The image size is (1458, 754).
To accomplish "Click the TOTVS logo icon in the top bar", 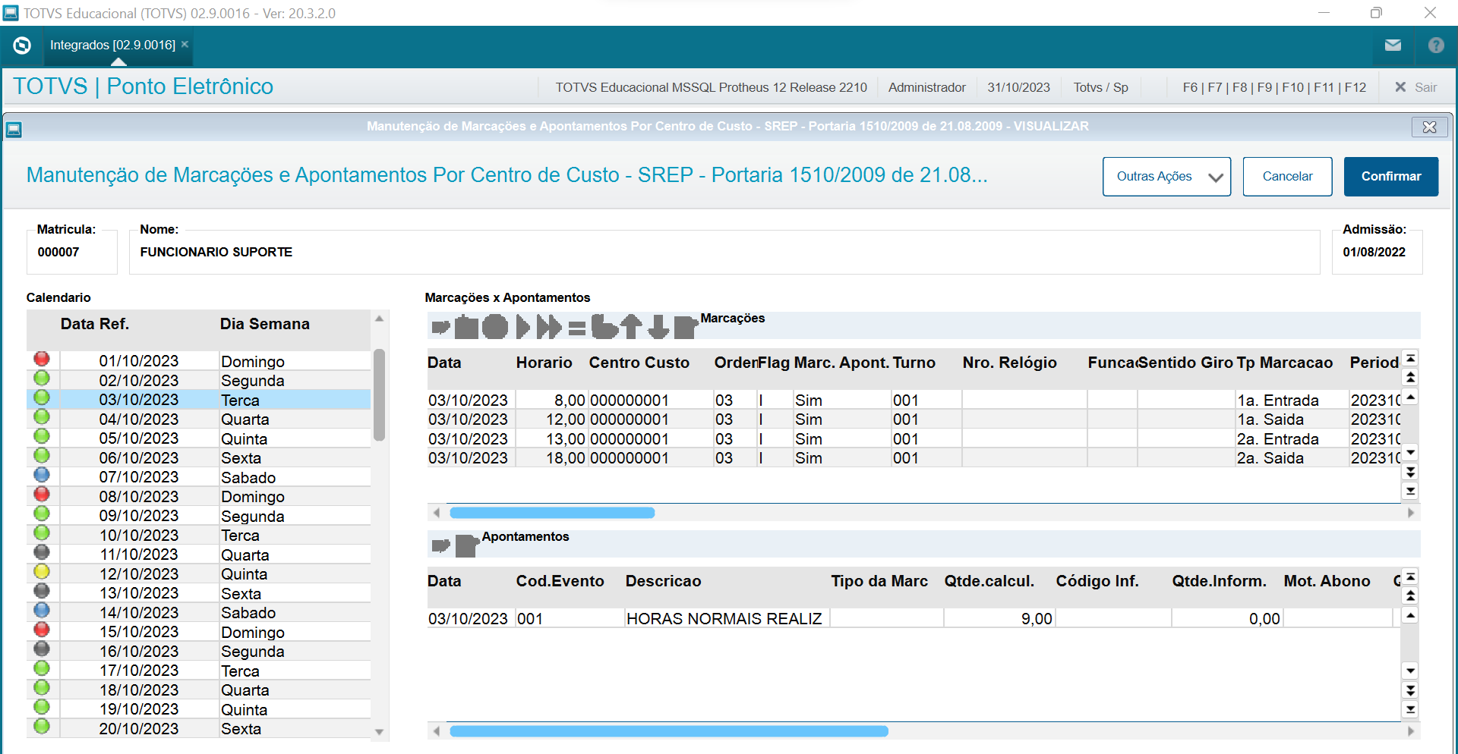I will point(22,46).
